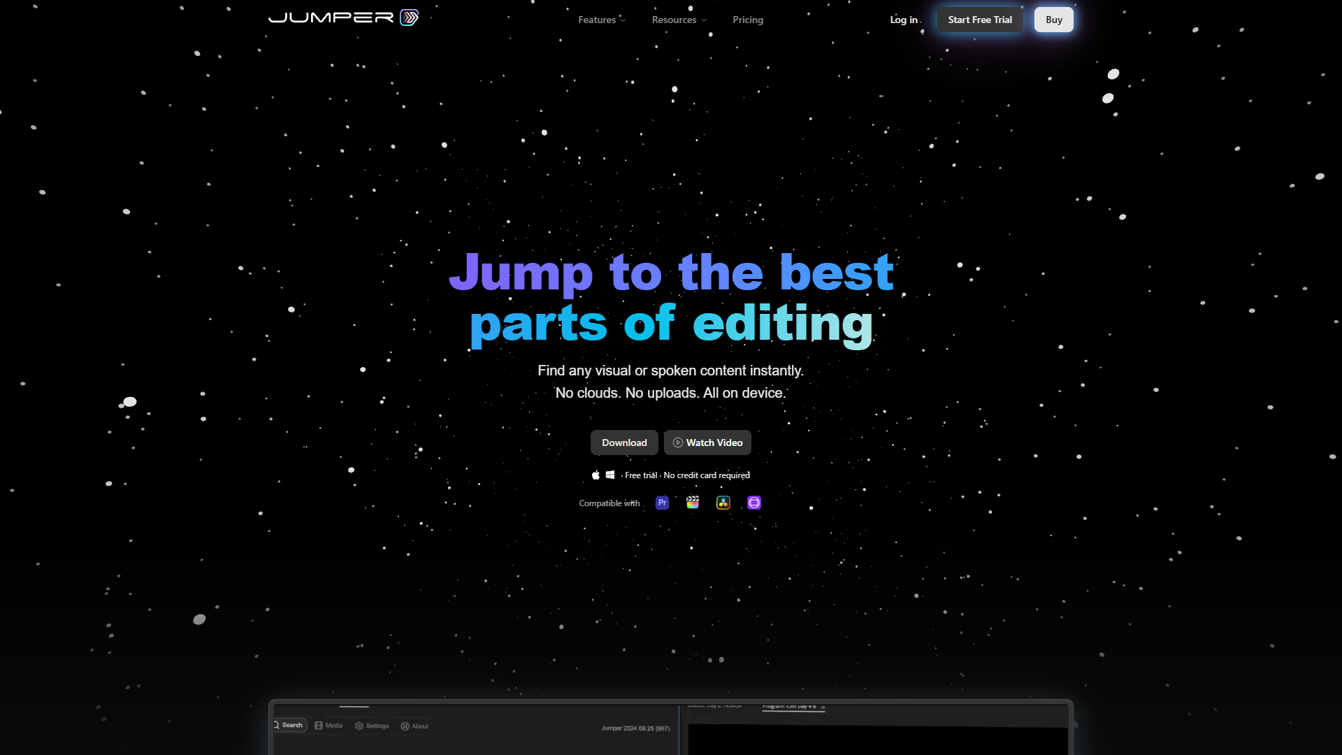
Task: Click the DaVinci Resolve icon
Action: 723,503
